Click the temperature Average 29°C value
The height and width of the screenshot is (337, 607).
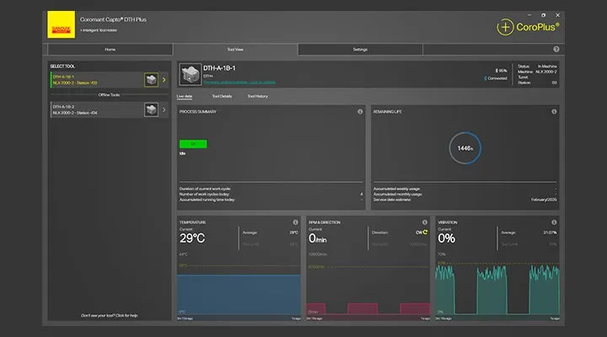pyautogui.click(x=294, y=233)
